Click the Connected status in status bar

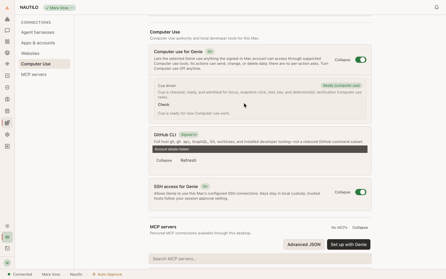click(x=20, y=274)
